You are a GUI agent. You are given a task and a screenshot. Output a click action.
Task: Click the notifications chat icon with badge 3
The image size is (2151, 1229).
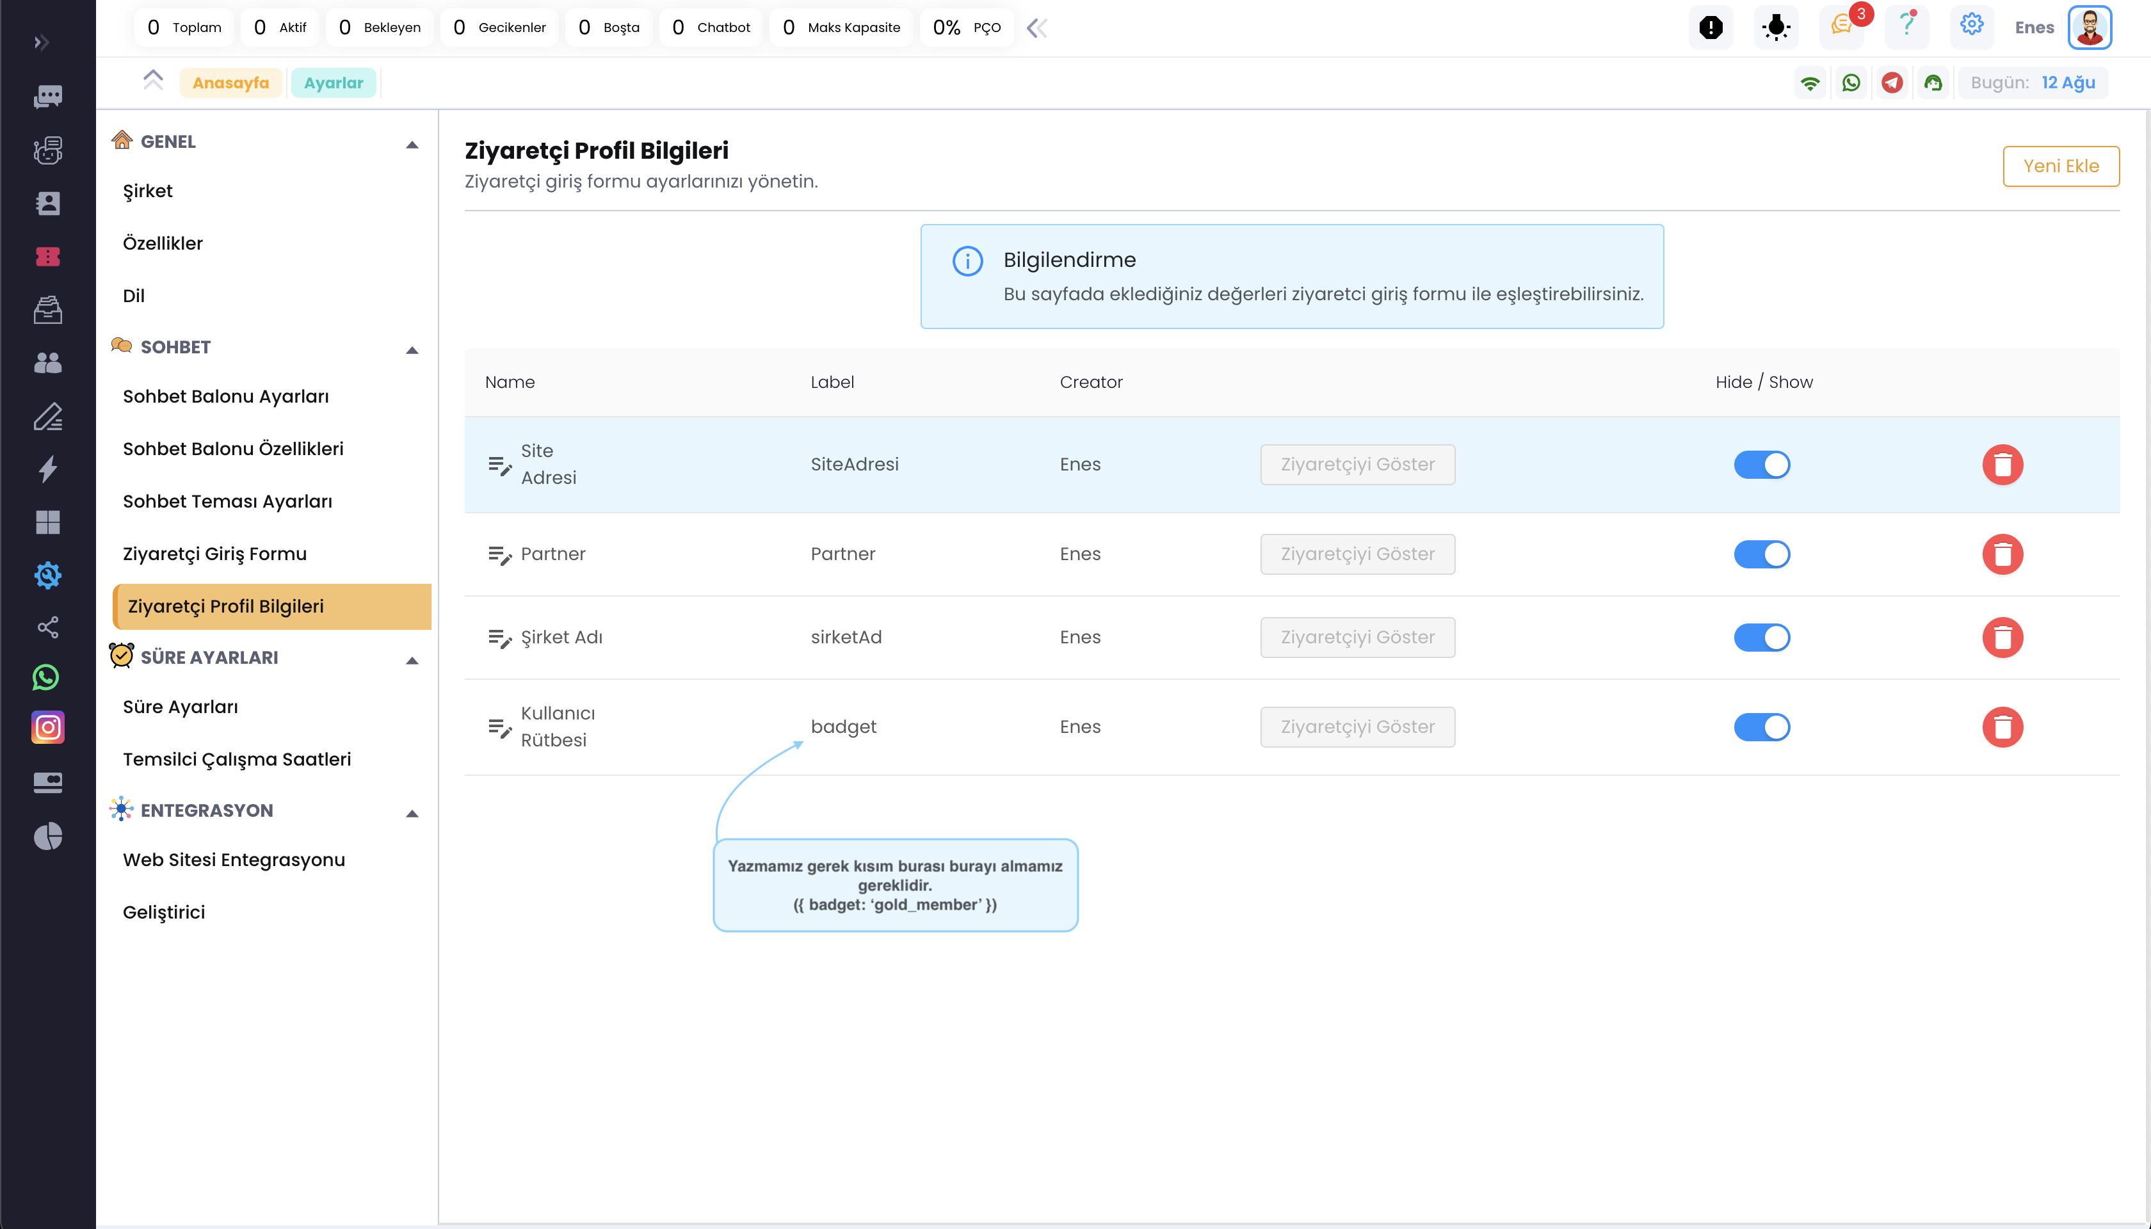pos(1841,26)
